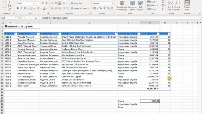Click Decrease Indent icon
Screen dimensions: 202x114
64,8
